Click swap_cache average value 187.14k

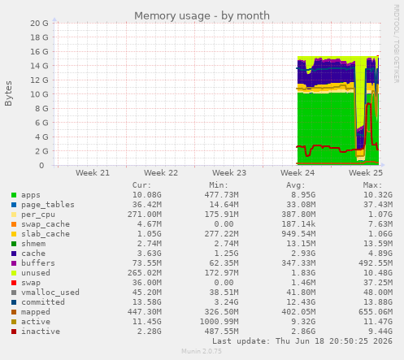pos(298,224)
